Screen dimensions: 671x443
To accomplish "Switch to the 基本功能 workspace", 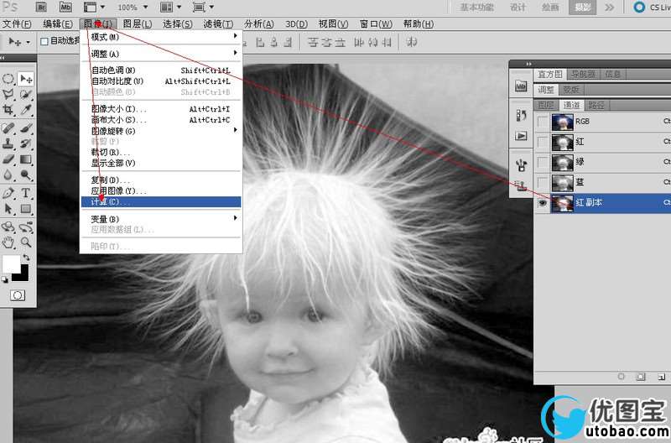I will point(477,8).
